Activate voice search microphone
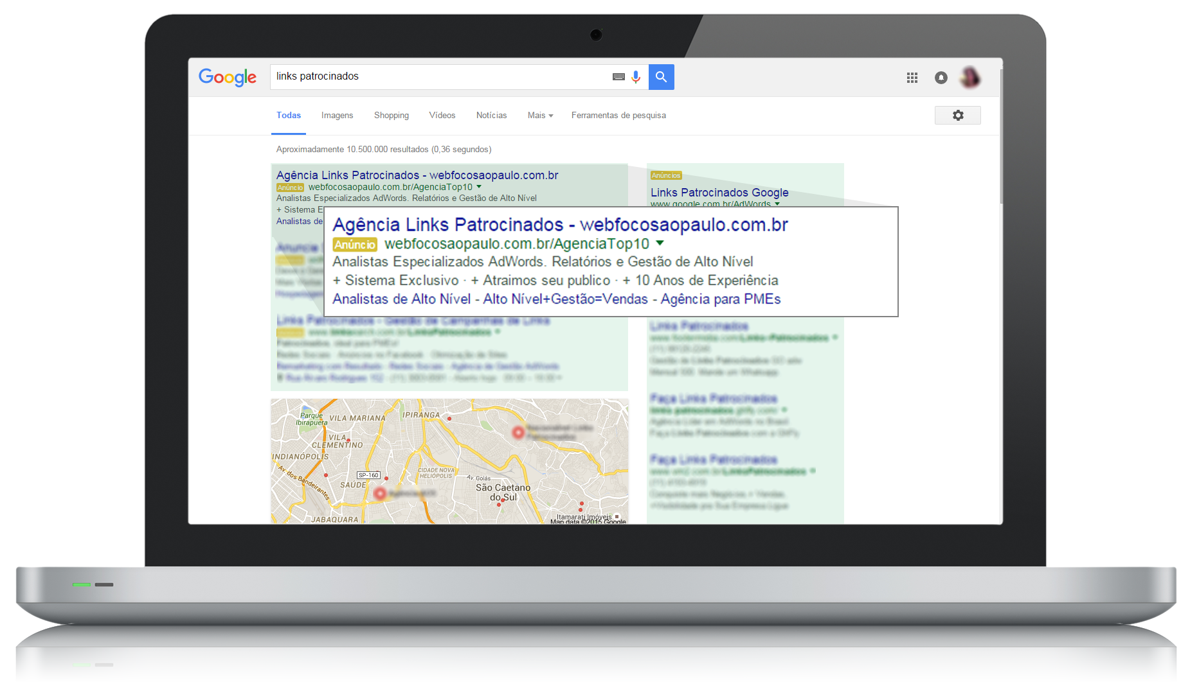 (x=636, y=77)
